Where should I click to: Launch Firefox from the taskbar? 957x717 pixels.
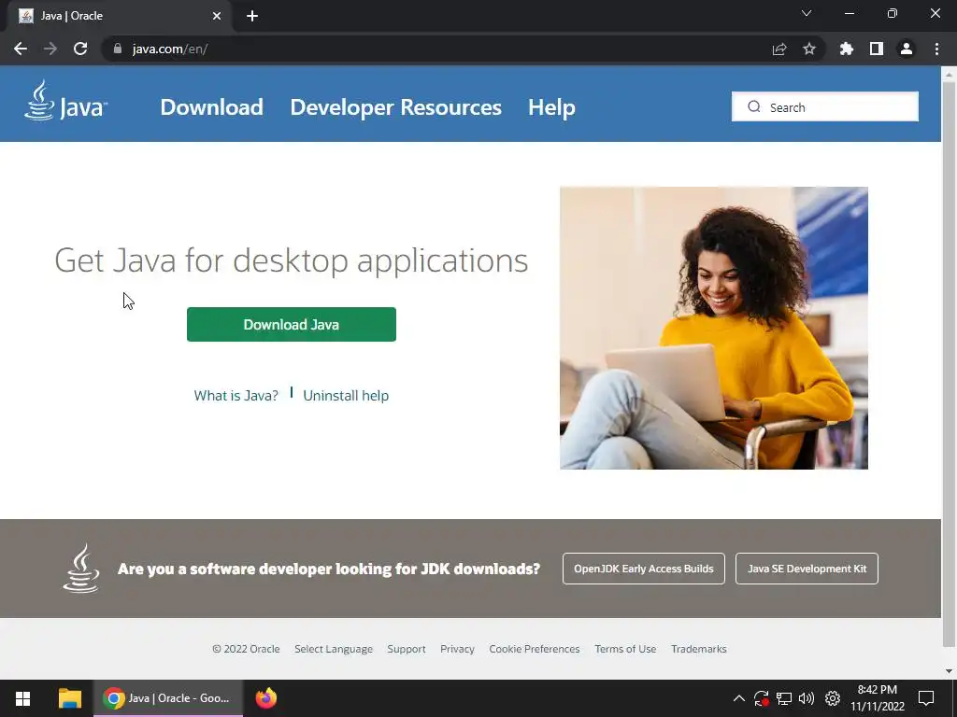tap(266, 698)
